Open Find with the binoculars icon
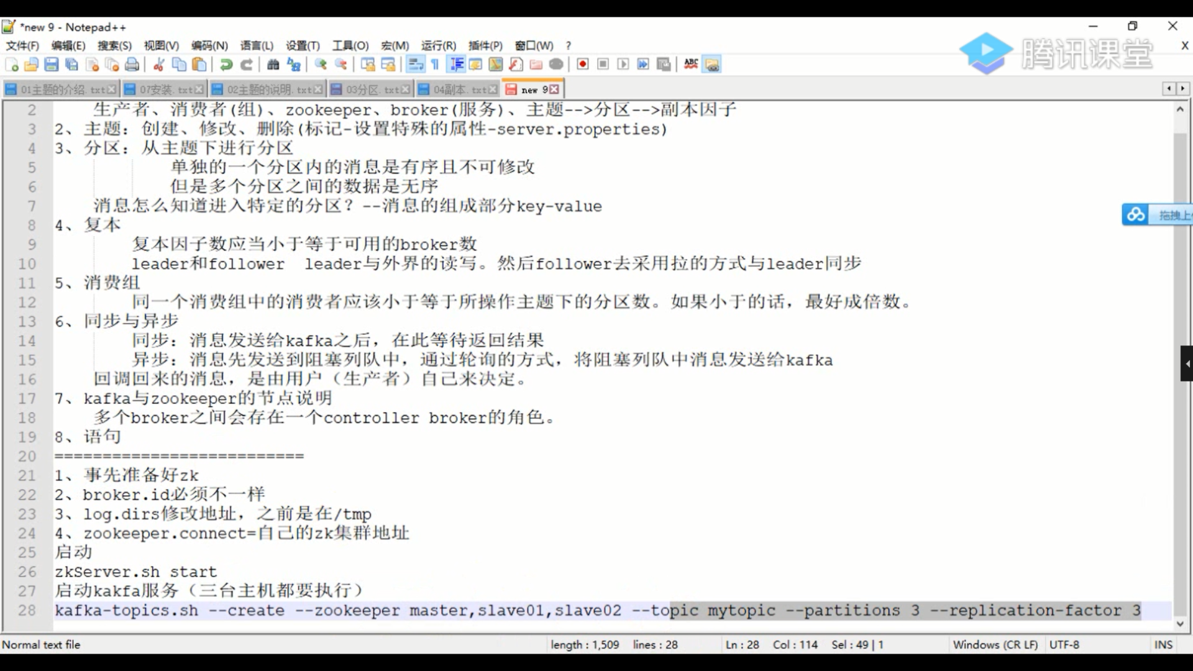This screenshot has width=1193, height=671. [273, 65]
